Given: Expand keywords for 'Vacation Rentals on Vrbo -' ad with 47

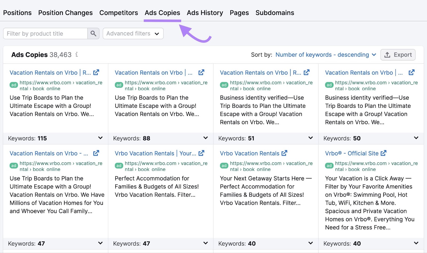Looking at the screenshot, I should [100, 243].
